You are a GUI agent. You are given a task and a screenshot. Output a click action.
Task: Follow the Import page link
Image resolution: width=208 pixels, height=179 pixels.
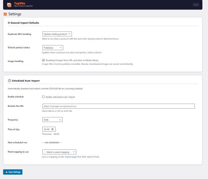pyautogui.click(x=70, y=157)
